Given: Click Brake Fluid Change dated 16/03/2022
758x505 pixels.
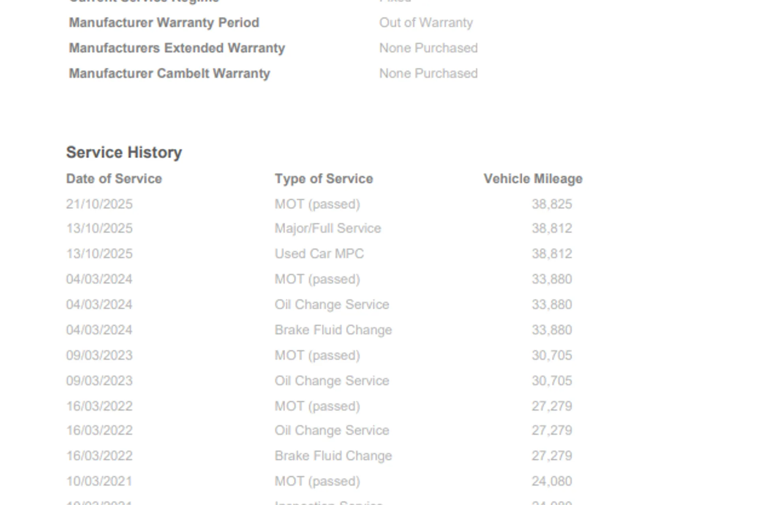Looking at the screenshot, I should (x=333, y=456).
